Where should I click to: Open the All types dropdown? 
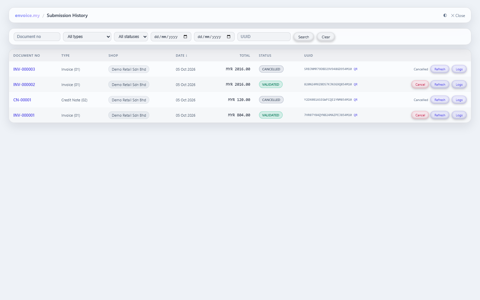(x=87, y=37)
